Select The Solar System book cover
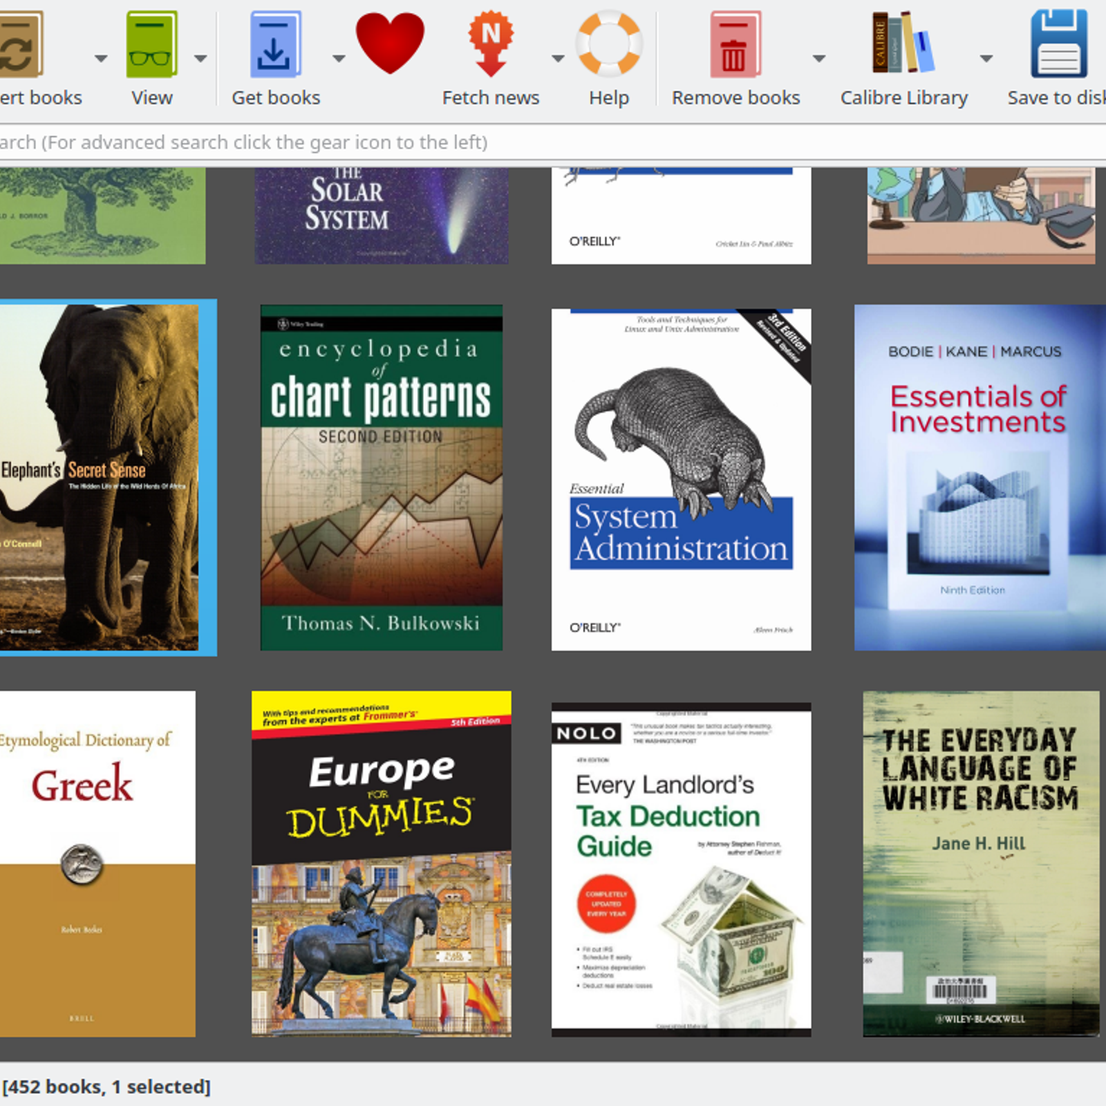The height and width of the screenshot is (1106, 1106). pyautogui.click(x=382, y=216)
